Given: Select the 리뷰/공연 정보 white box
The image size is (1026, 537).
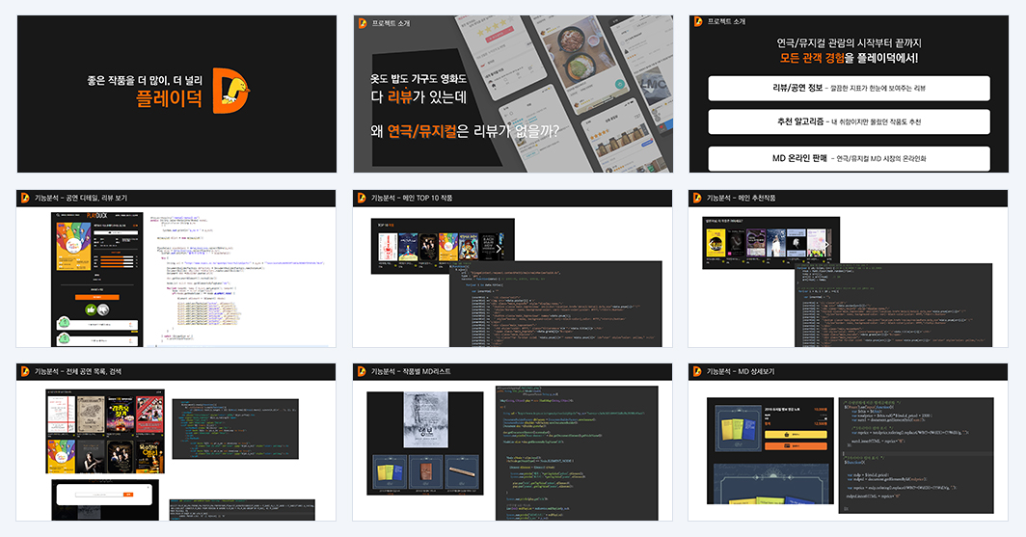Looking at the screenshot, I should (x=849, y=89).
